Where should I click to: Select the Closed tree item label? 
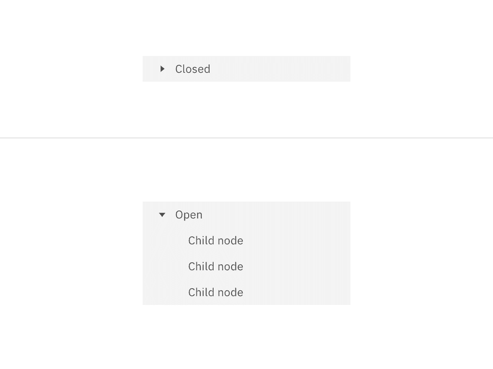coord(192,69)
